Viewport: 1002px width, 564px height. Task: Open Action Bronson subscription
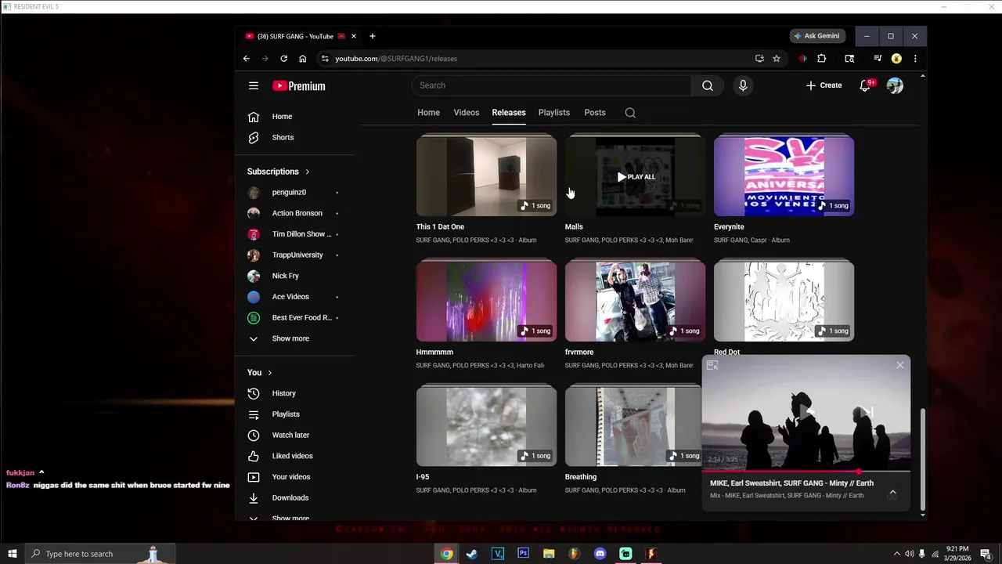[x=296, y=213]
